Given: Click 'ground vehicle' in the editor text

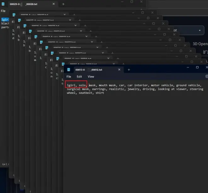Looking at the screenshot, I should [x=188, y=85].
